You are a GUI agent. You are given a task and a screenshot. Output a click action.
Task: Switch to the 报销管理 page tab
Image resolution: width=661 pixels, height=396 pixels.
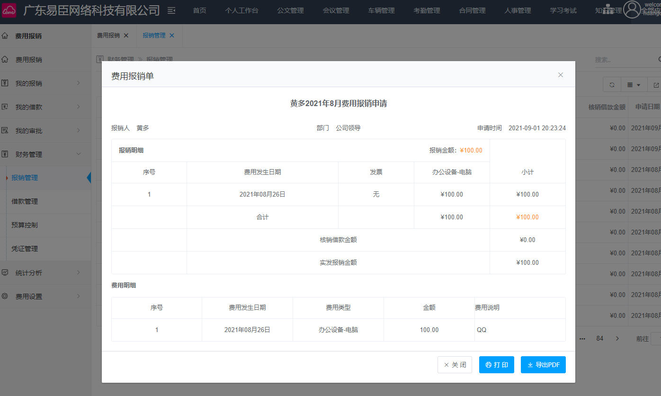[154, 36]
